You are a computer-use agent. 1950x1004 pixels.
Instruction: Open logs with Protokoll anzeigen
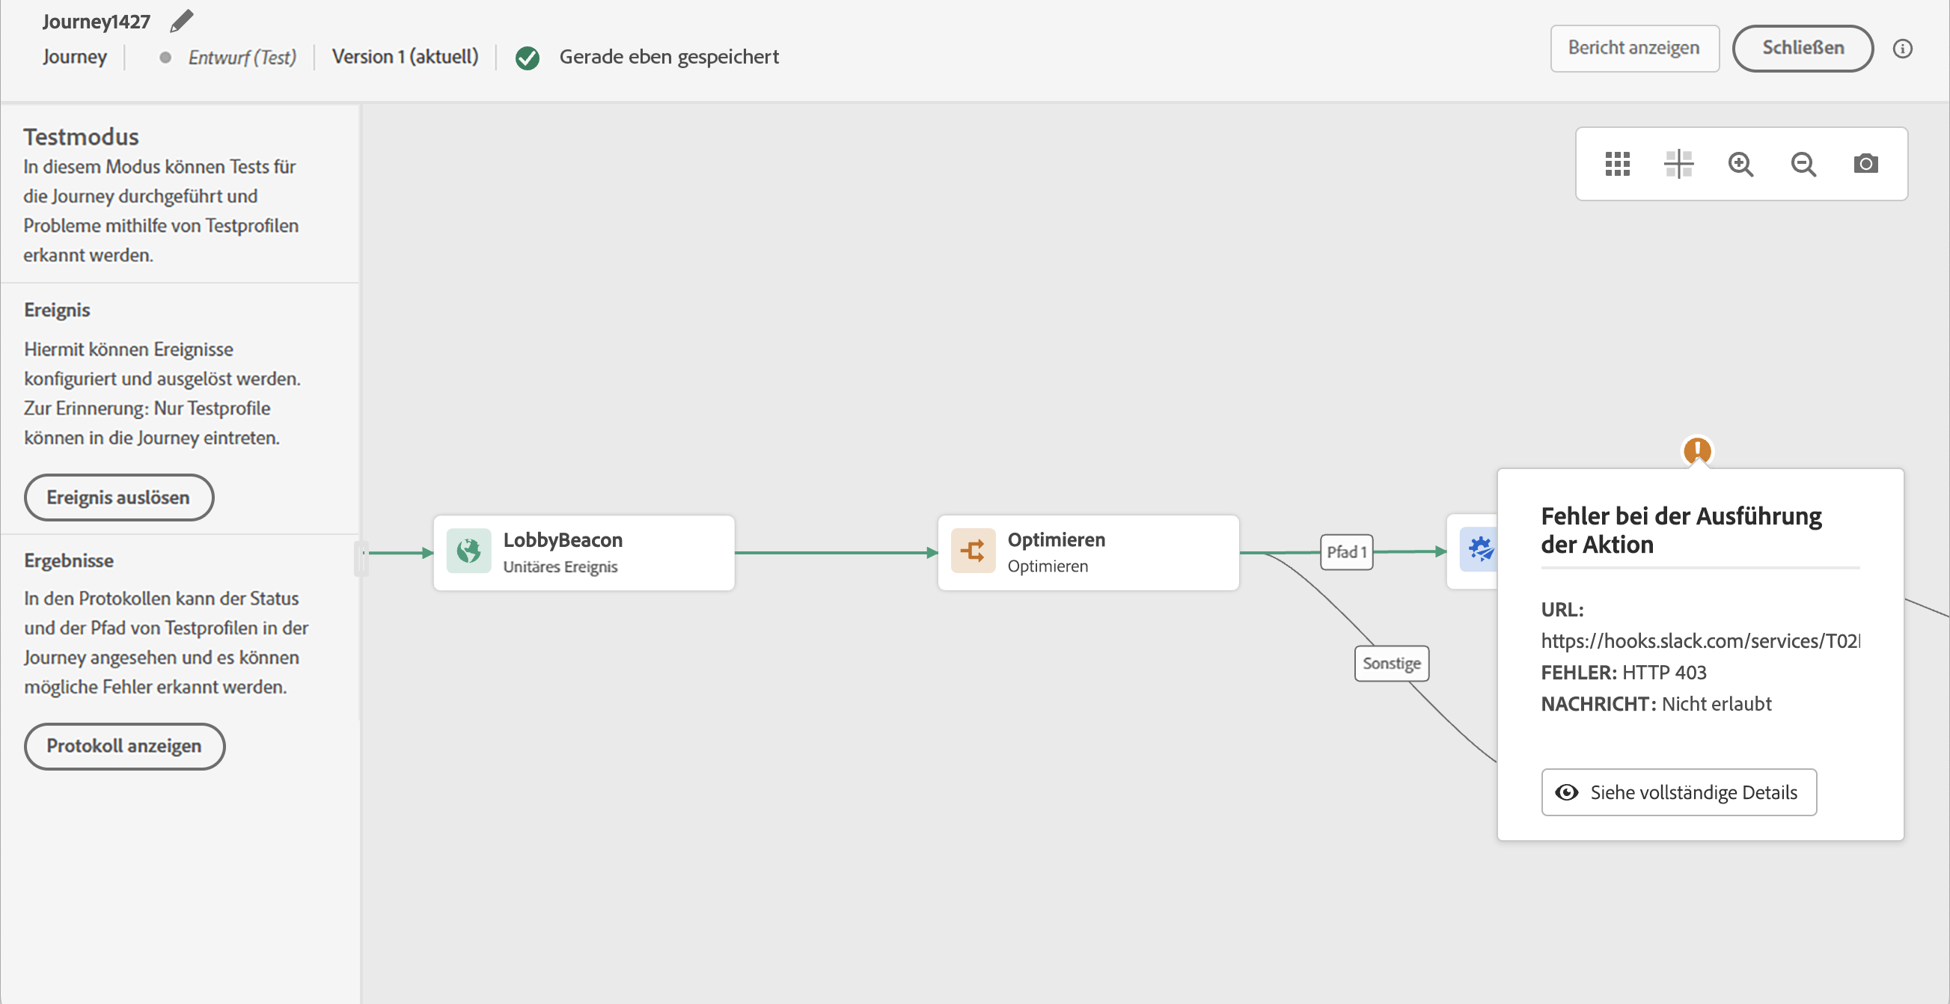(124, 746)
